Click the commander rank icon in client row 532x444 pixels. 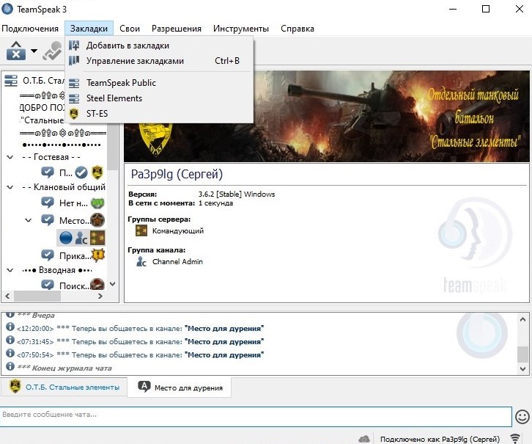97,238
